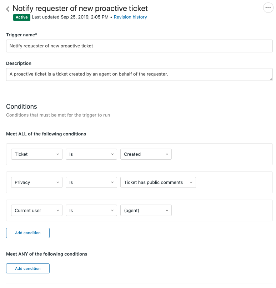Open the three-dot options menu
Screen dimensions: 276x288
pos(268,8)
